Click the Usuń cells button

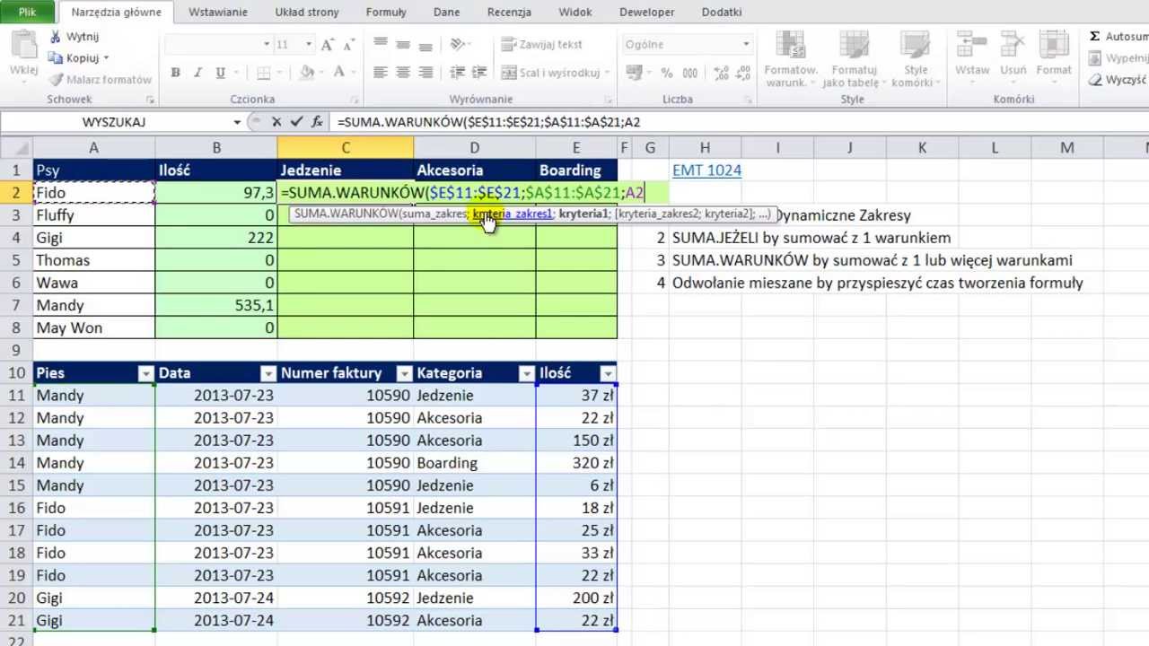coord(1013,54)
